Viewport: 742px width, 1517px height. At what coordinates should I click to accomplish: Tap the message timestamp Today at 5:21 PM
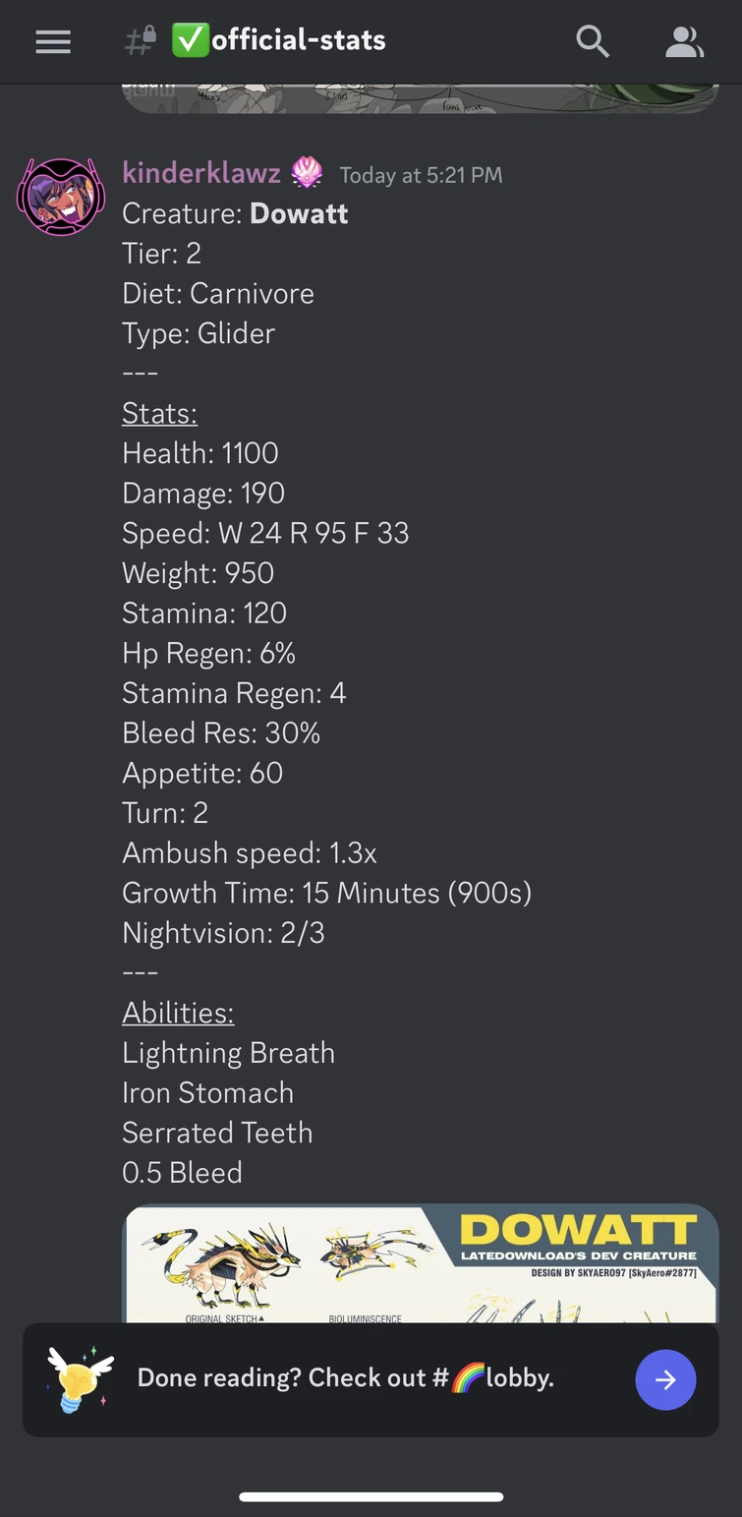(421, 175)
